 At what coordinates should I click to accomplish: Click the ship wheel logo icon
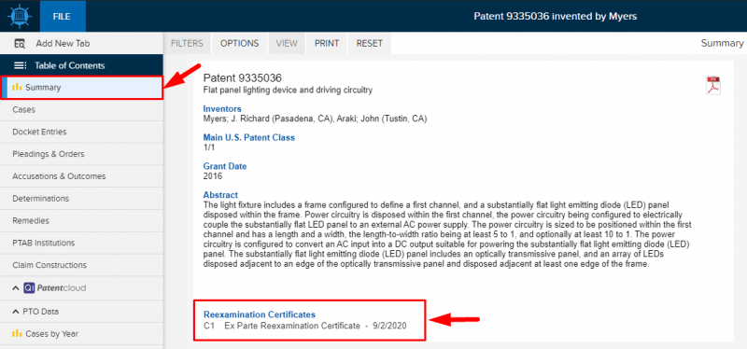click(20, 16)
